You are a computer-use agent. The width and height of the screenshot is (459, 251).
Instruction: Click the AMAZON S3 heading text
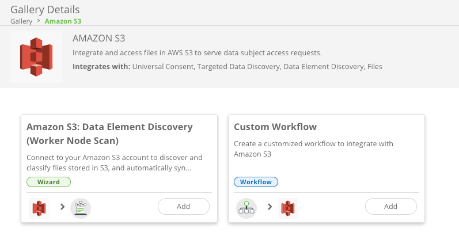(x=99, y=39)
